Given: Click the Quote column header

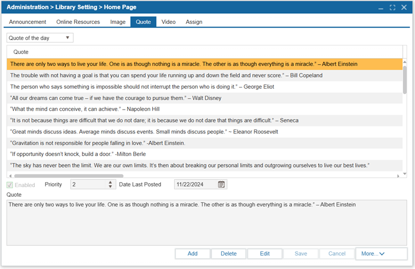Looking at the screenshot, I should click(x=205, y=52).
